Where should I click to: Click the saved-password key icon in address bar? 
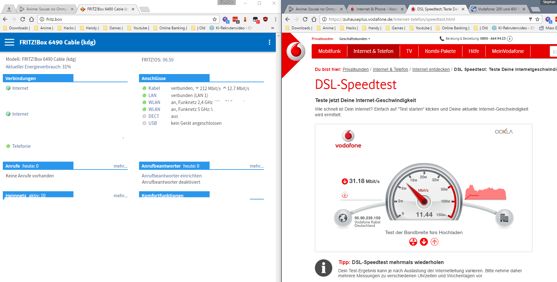click(530, 19)
